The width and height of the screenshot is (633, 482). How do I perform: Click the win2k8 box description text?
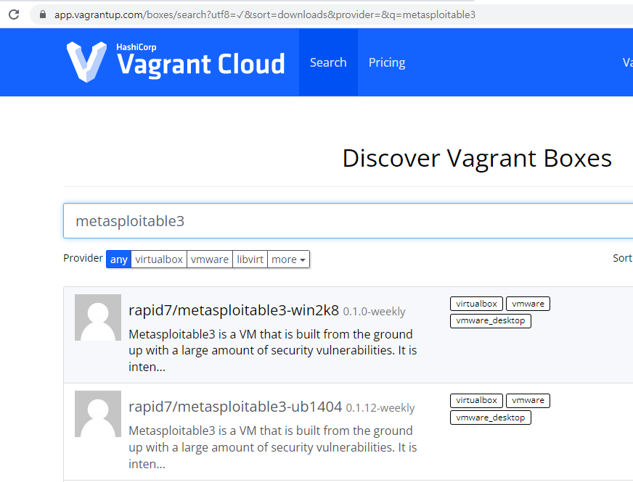coord(272,350)
